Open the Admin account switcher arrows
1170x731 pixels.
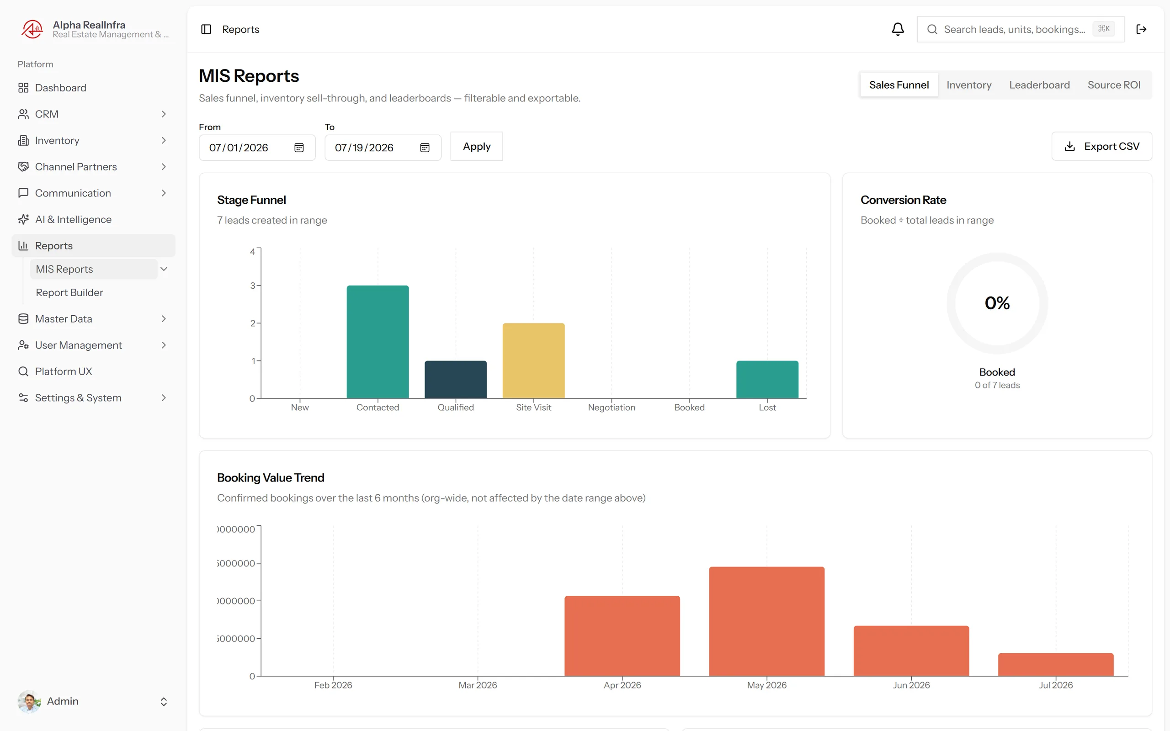[164, 701]
